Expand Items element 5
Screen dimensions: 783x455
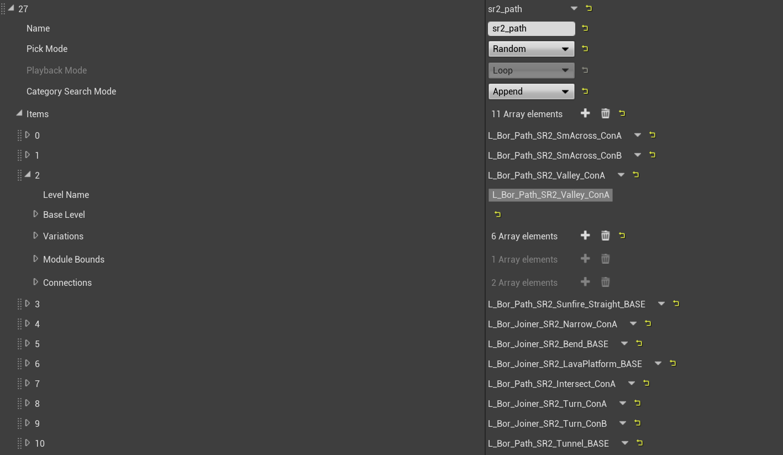click(28, 343)
